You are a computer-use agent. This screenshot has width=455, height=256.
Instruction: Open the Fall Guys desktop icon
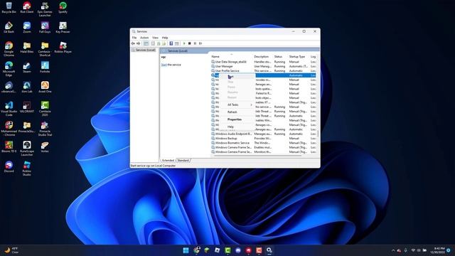45,28
